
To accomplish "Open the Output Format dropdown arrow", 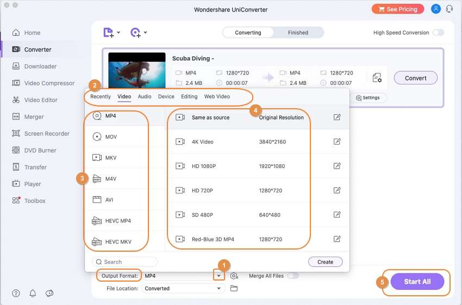I will tap(218, 276).
